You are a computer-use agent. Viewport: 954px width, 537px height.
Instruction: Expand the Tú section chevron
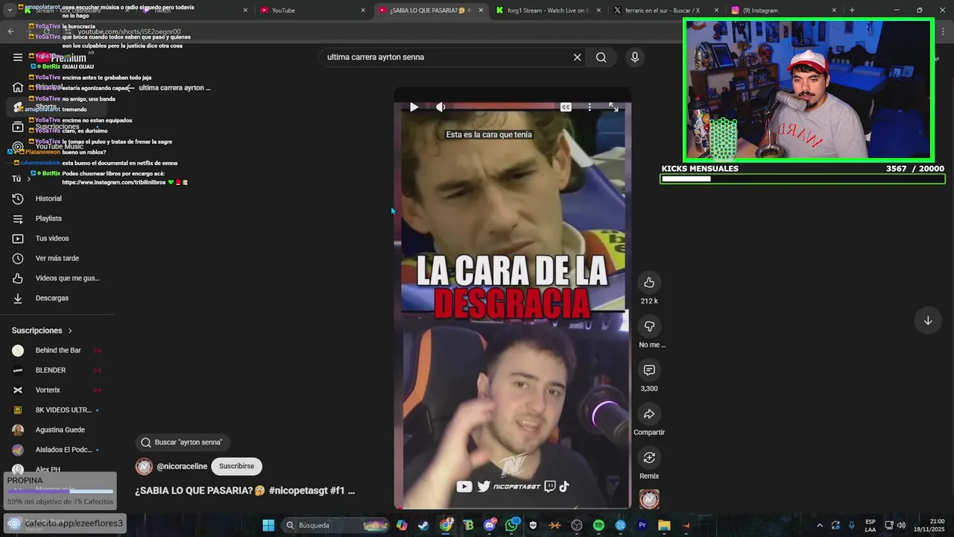click(x=29, y=179)
